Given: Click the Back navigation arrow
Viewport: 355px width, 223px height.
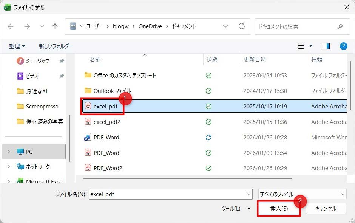Looking at the screenshot, I should [x=11, y=26].
